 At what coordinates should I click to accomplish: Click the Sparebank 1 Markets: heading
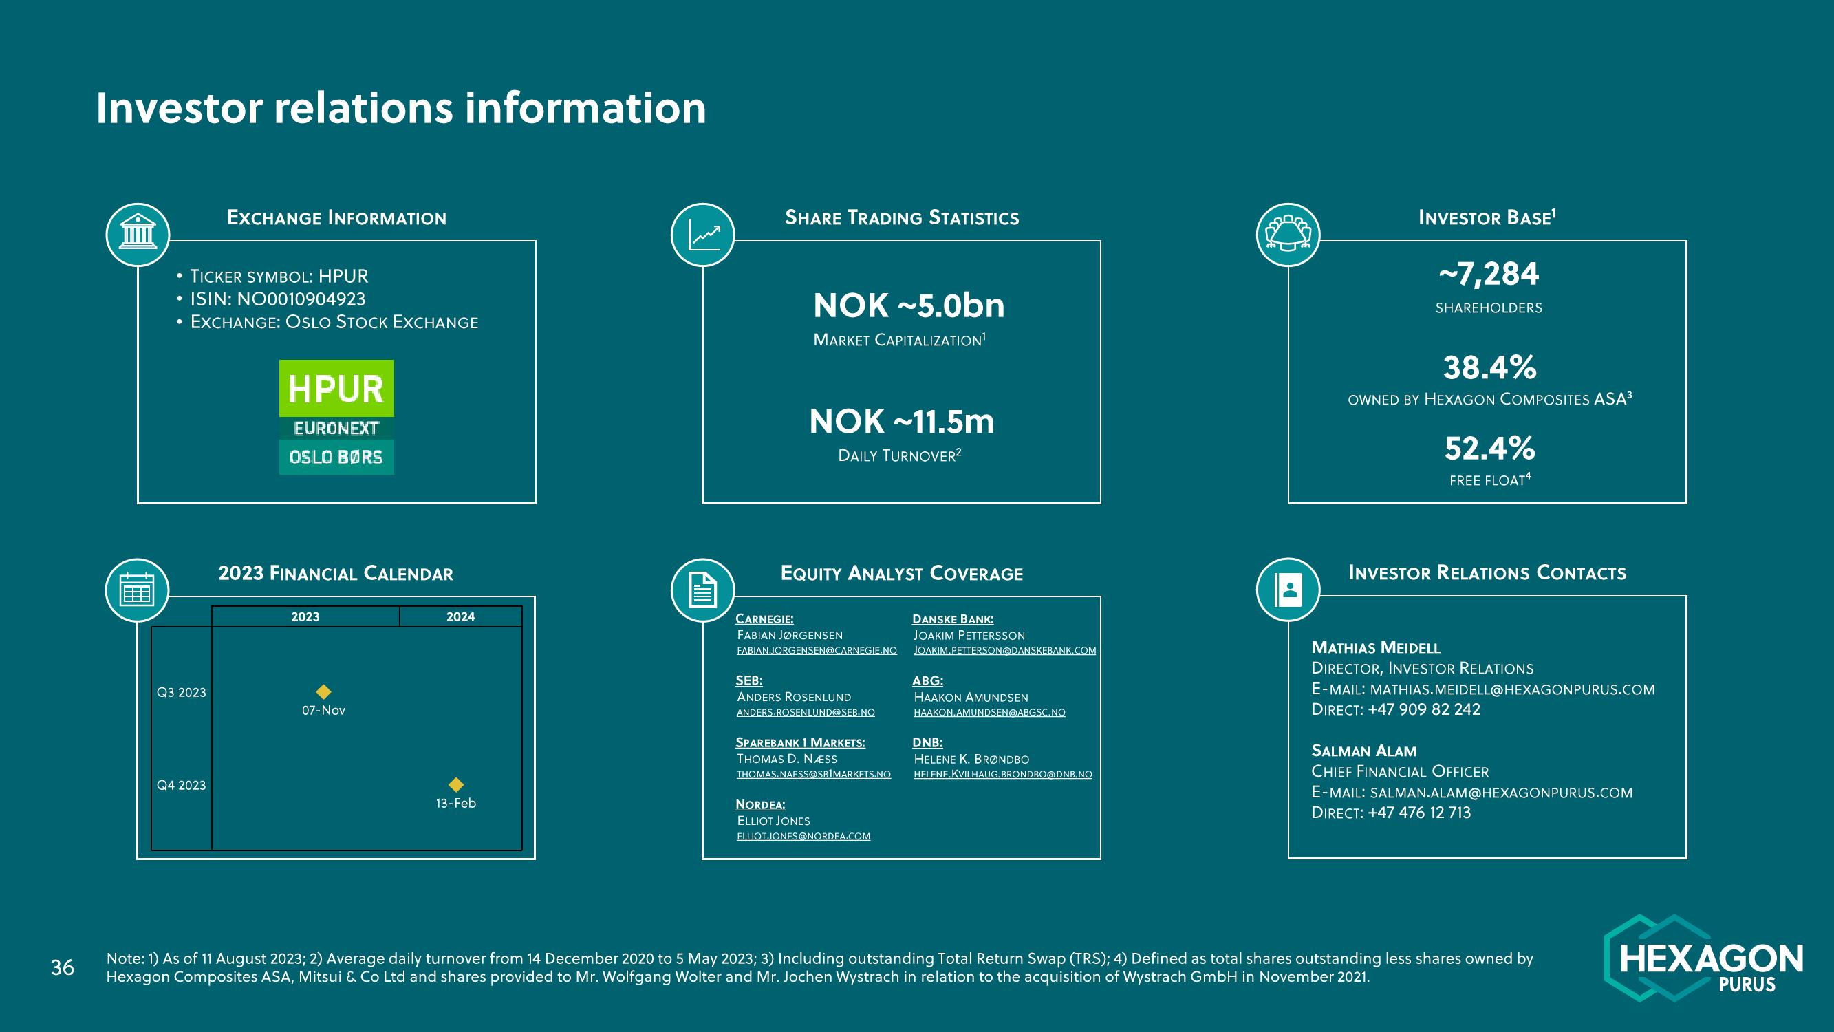(800, 743)
